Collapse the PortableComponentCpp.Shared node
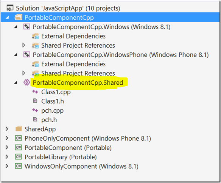 pos(16,82)
